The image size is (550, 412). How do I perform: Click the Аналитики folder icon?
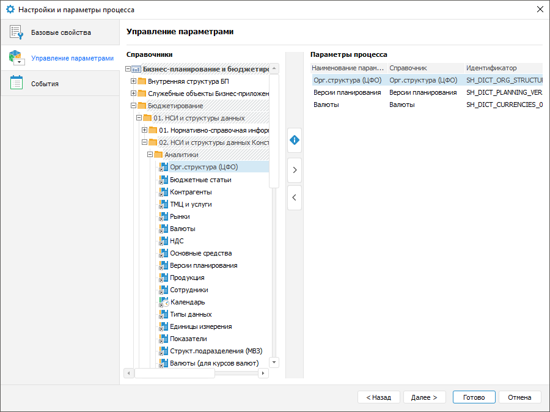click(x=158, y=155)
